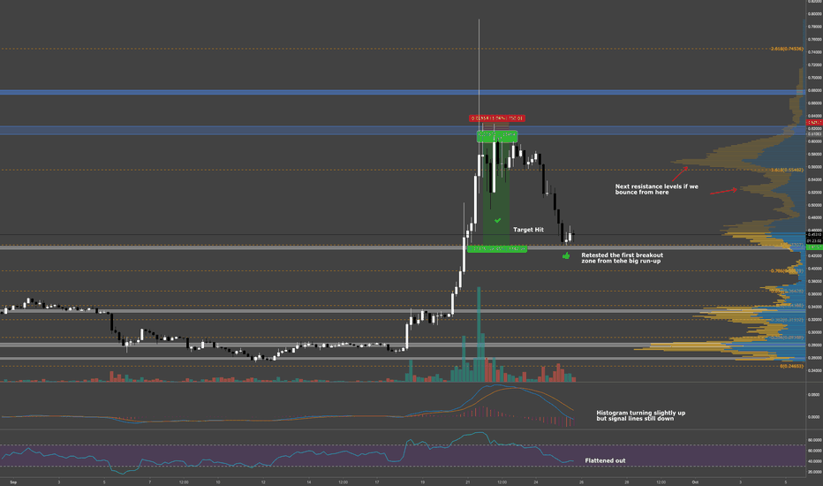The image size is (823, 486).
Task: Select the upper red arrow annotation
Action: tap(680, 173)
